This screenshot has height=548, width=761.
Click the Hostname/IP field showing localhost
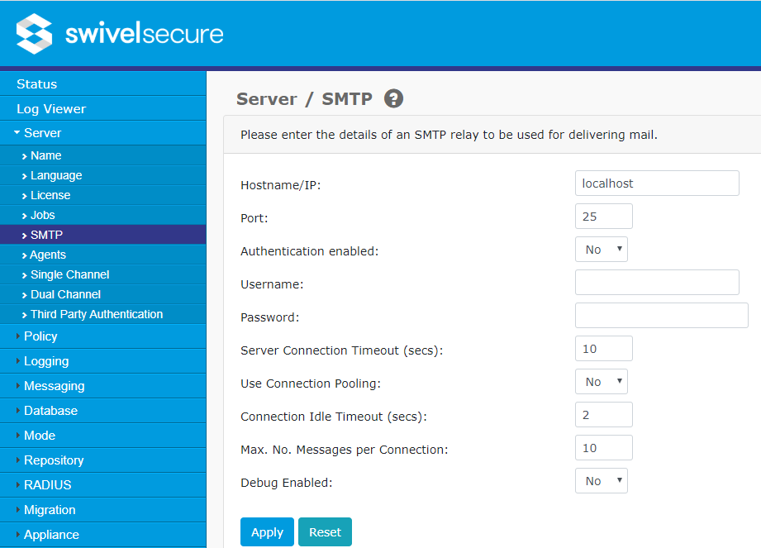656,183
